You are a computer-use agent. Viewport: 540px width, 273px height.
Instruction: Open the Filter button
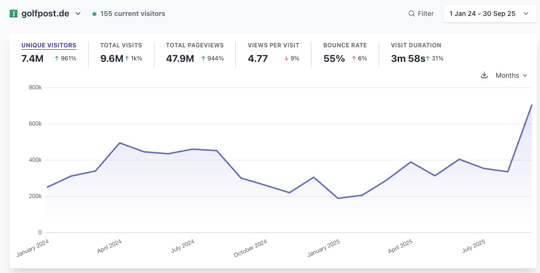pos(421,14)
